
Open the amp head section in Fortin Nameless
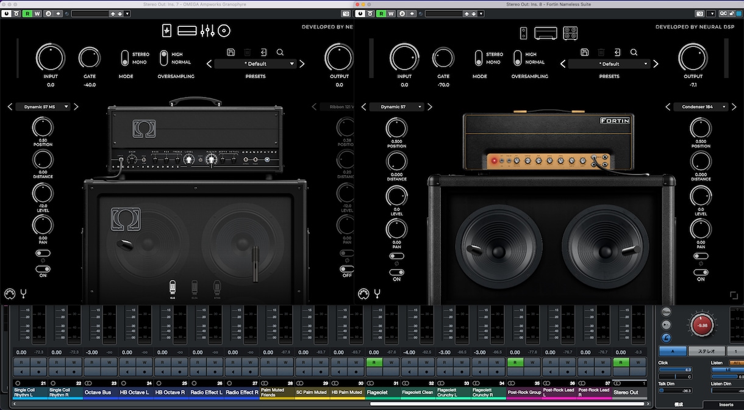546,33
